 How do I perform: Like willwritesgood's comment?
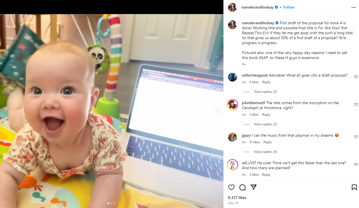pyautogui.click(x=356, y=77)
